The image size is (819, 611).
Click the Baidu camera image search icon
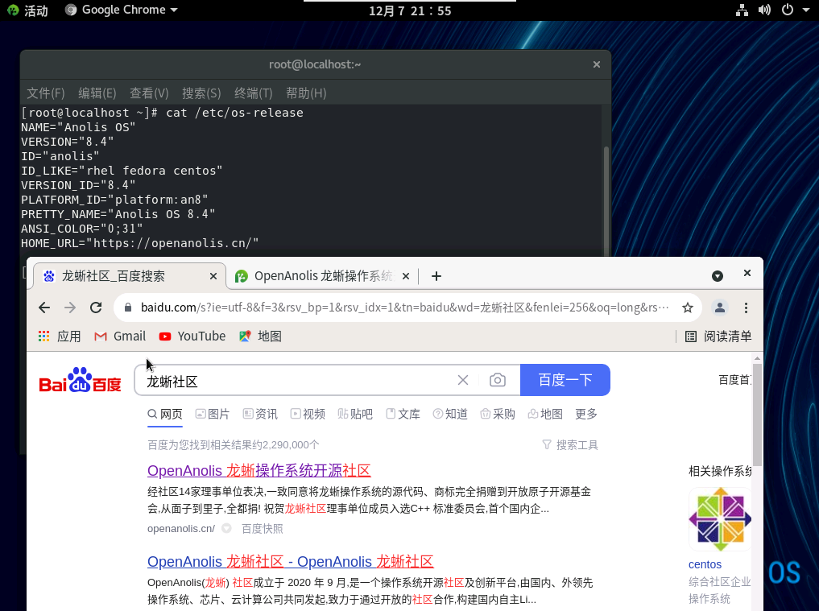(498, 380)
